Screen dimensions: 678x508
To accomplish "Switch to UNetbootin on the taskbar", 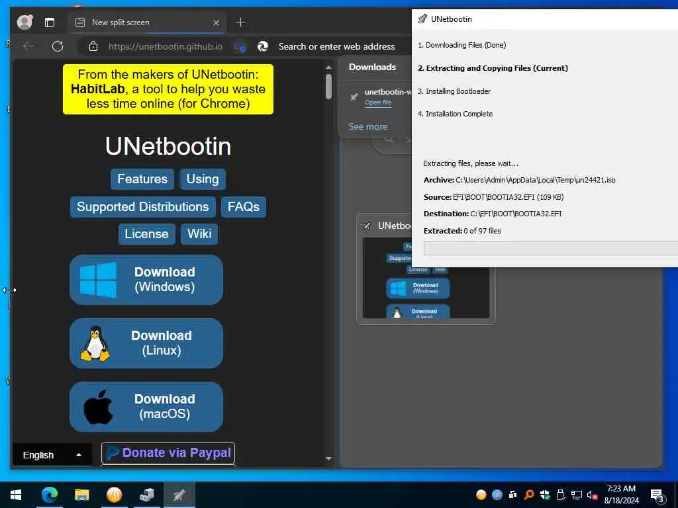I will [x=179, y=495].
